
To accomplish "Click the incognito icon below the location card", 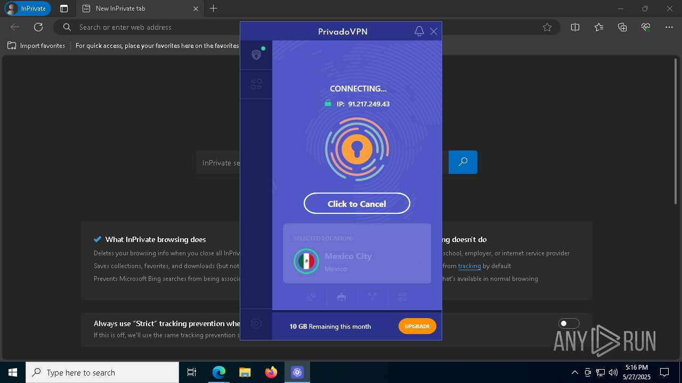I will pos(342,297).
